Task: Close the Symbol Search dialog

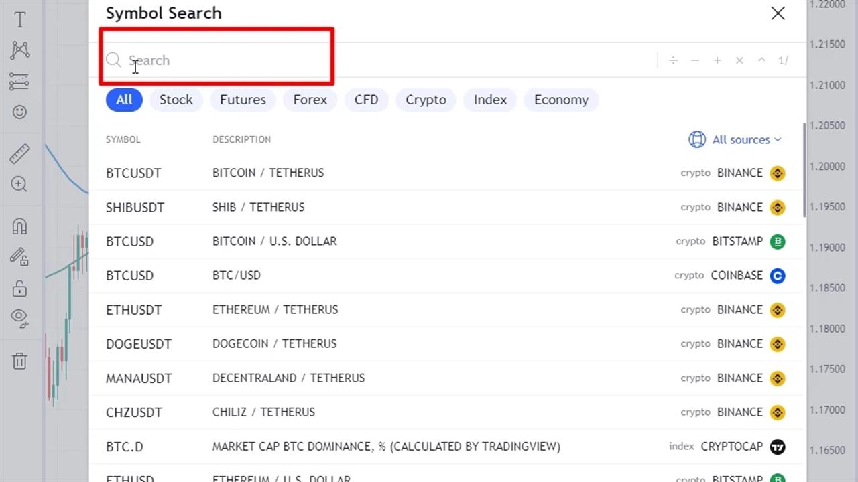Action: click(x=778, y=13)
